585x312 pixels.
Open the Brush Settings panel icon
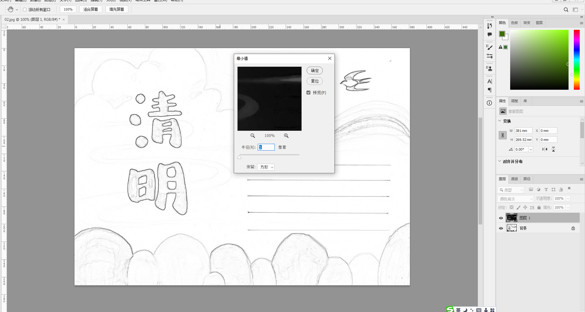pyautogui.click(x=490, y=47)
